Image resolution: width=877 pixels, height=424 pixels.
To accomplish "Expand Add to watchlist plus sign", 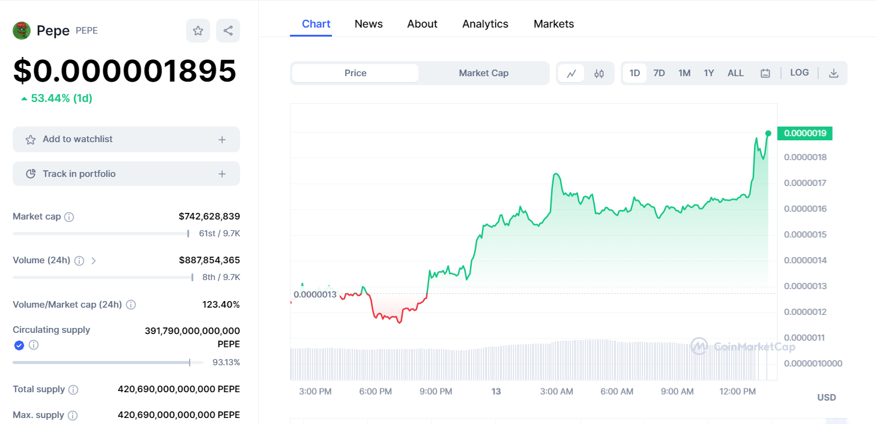I will pos(222,140).
